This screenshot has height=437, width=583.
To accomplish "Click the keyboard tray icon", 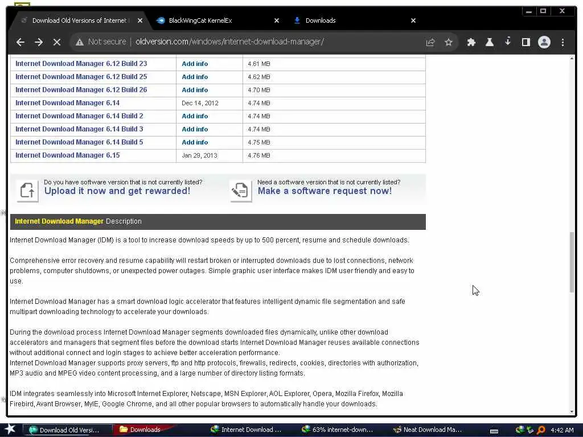I will 494,431.
